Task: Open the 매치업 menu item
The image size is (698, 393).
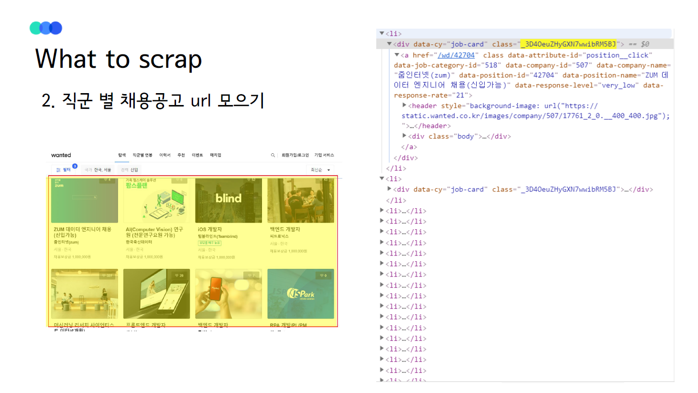Action: tap(216, 155)
